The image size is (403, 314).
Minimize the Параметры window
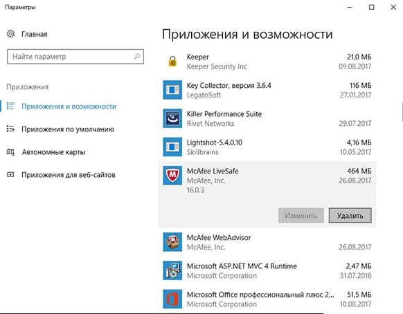350,7
